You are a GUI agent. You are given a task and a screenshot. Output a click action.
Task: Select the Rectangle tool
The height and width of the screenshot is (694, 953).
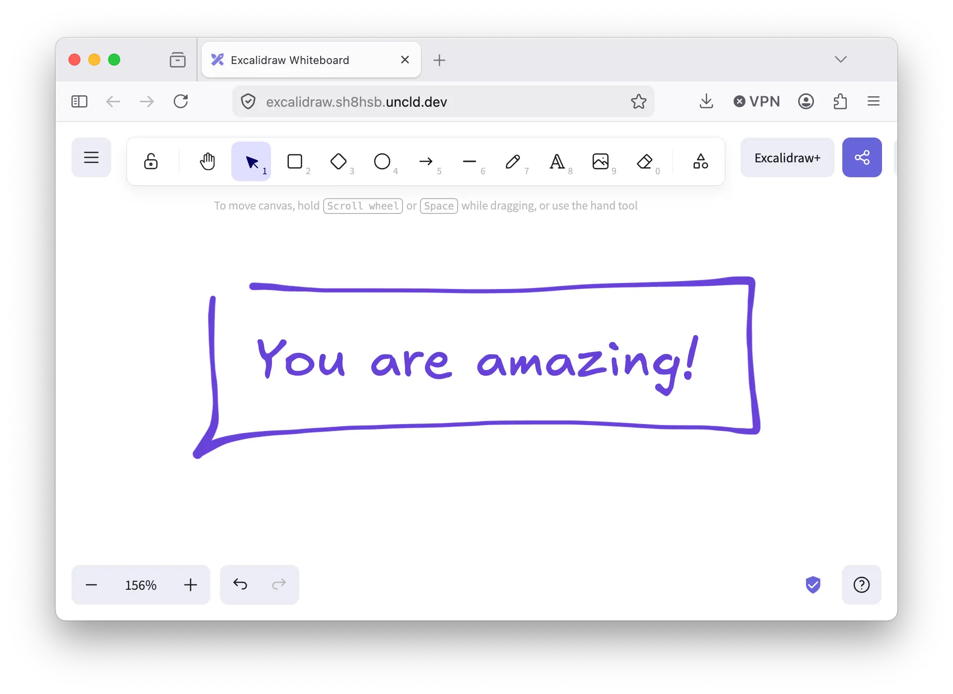[295, 161]
